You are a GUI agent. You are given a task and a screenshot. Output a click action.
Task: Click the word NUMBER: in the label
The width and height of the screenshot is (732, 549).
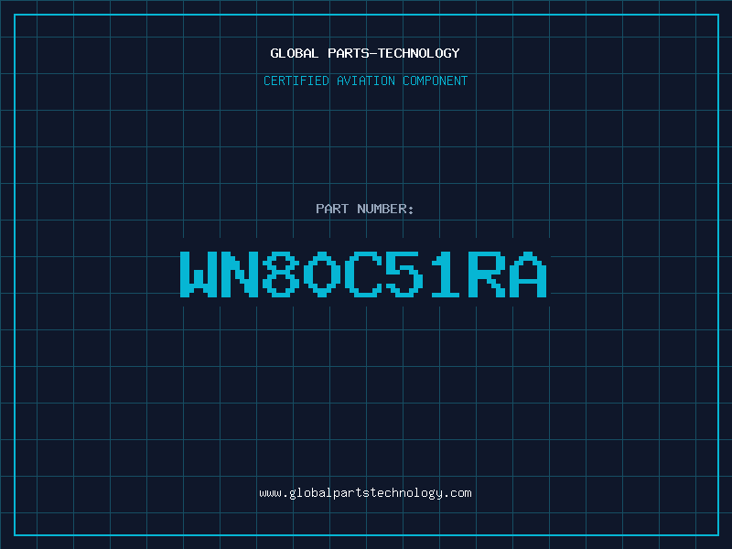[x=384, y=210]
